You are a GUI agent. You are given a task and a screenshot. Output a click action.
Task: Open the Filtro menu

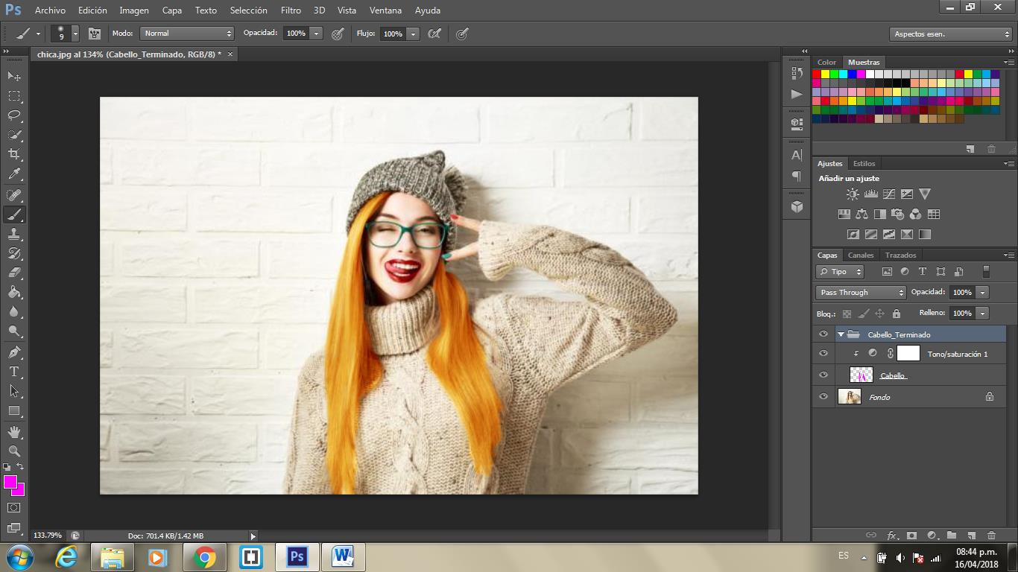(x=291, y=10)
